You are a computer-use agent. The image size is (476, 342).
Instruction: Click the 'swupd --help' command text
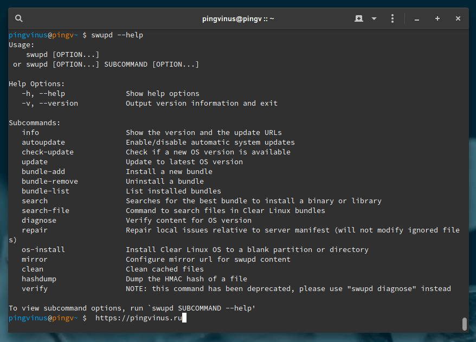(x=117, y=35)
